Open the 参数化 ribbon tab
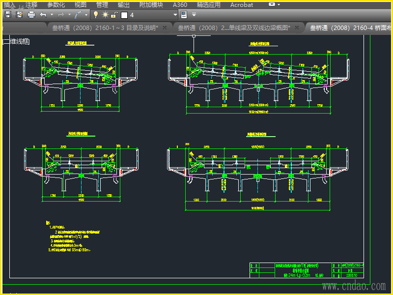 coord(56,4)
